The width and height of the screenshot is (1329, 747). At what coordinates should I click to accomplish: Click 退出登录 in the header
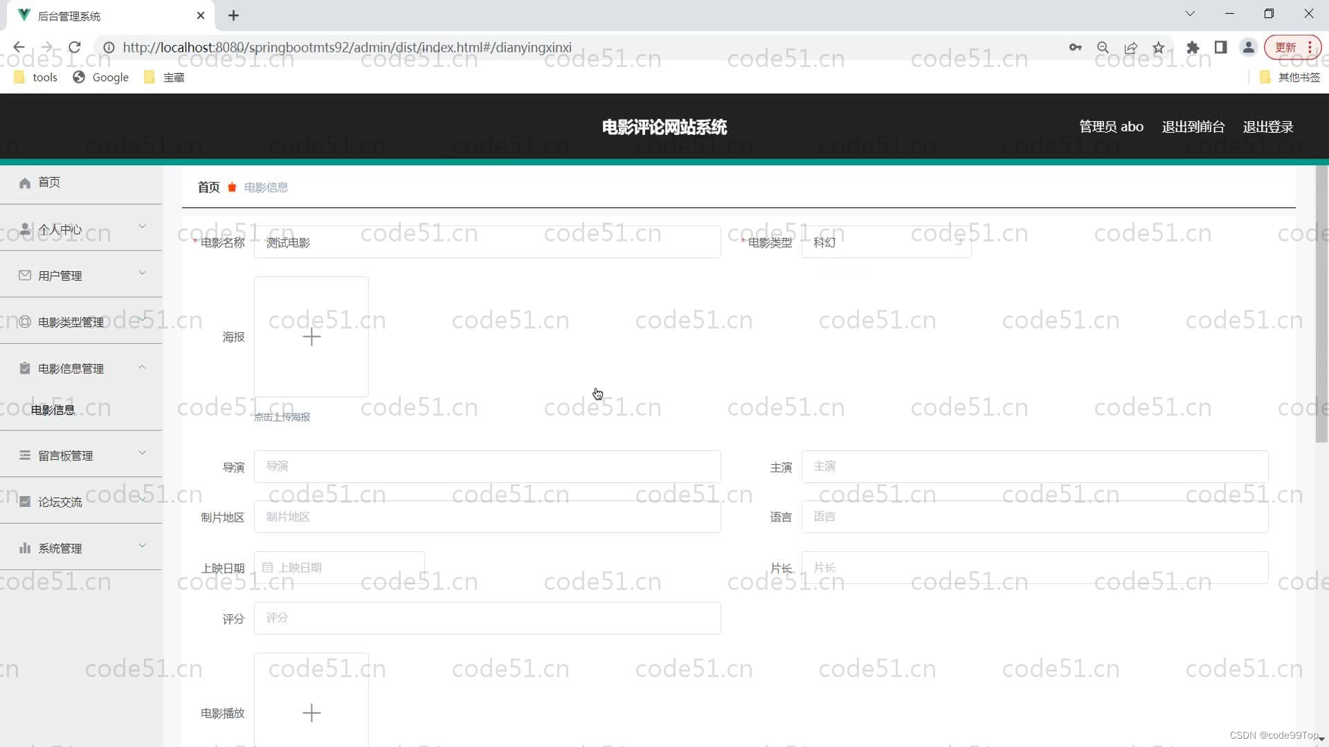tap(1268, 127)
